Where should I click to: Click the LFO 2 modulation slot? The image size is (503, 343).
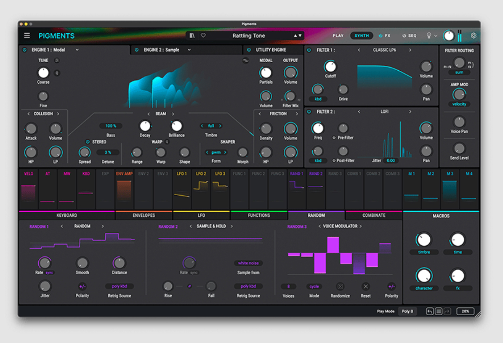click(201, 189)
